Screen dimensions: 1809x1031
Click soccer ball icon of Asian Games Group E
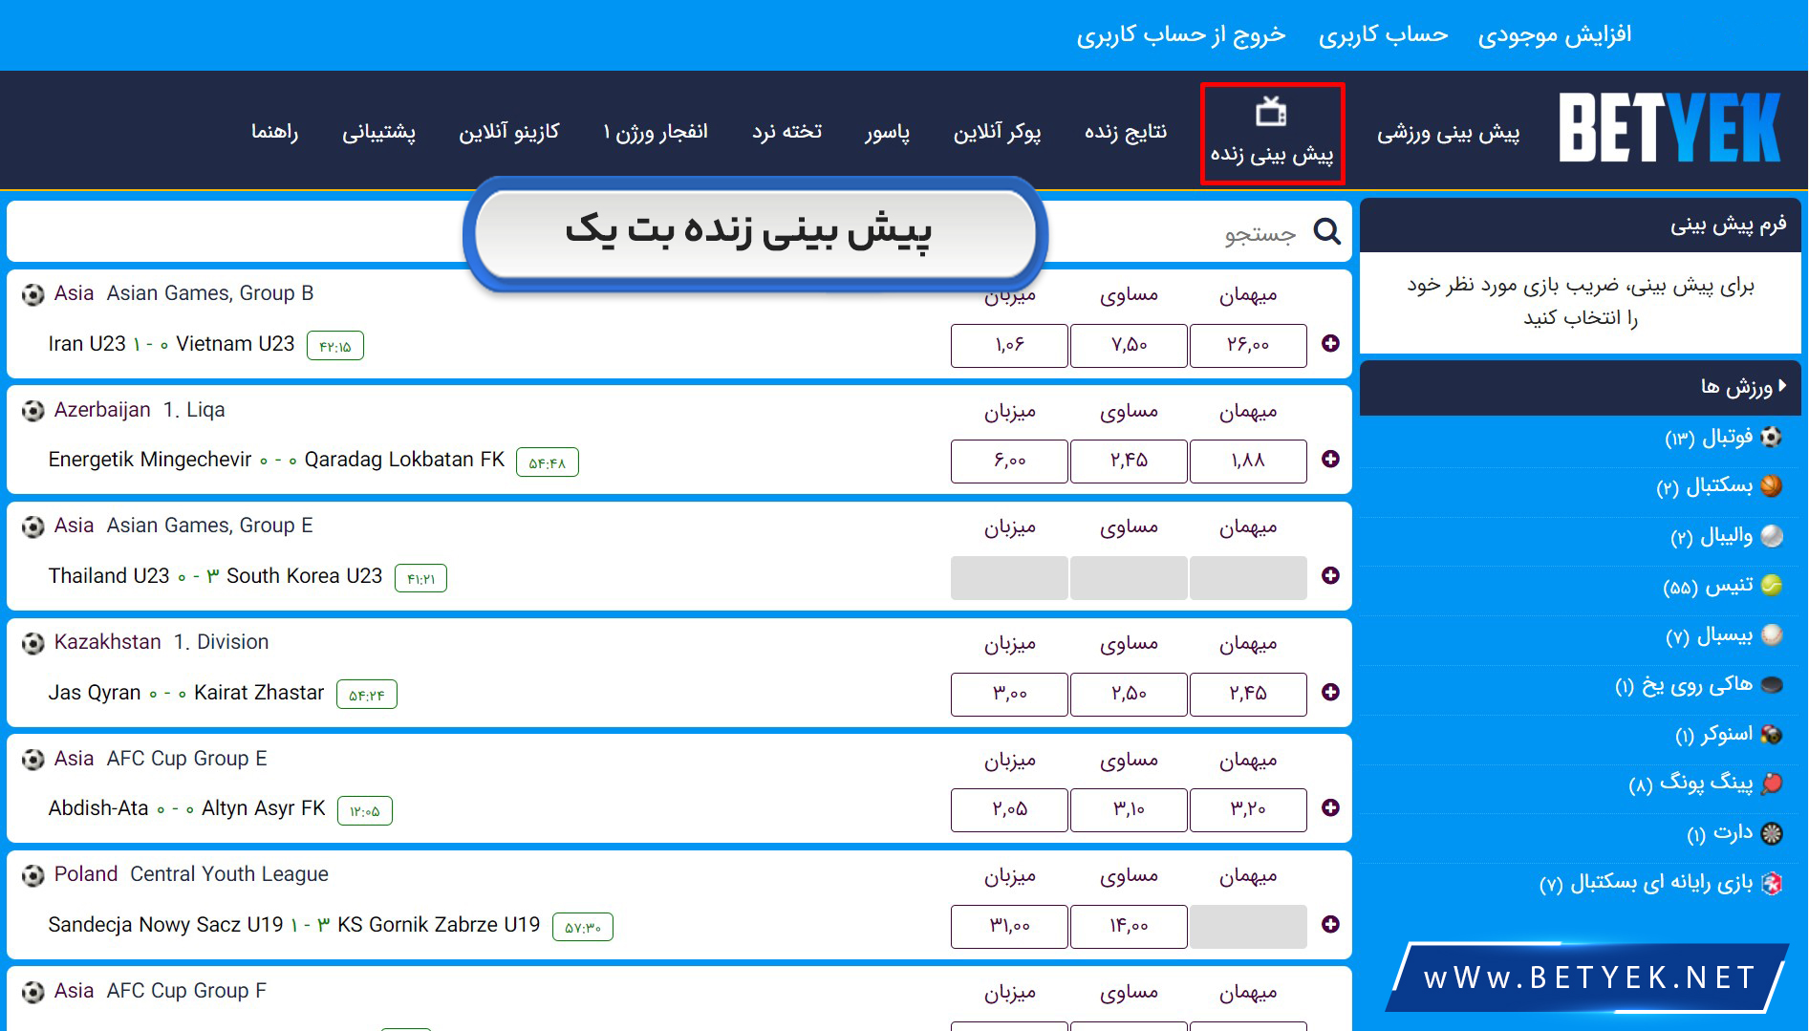tap(33, 526)
